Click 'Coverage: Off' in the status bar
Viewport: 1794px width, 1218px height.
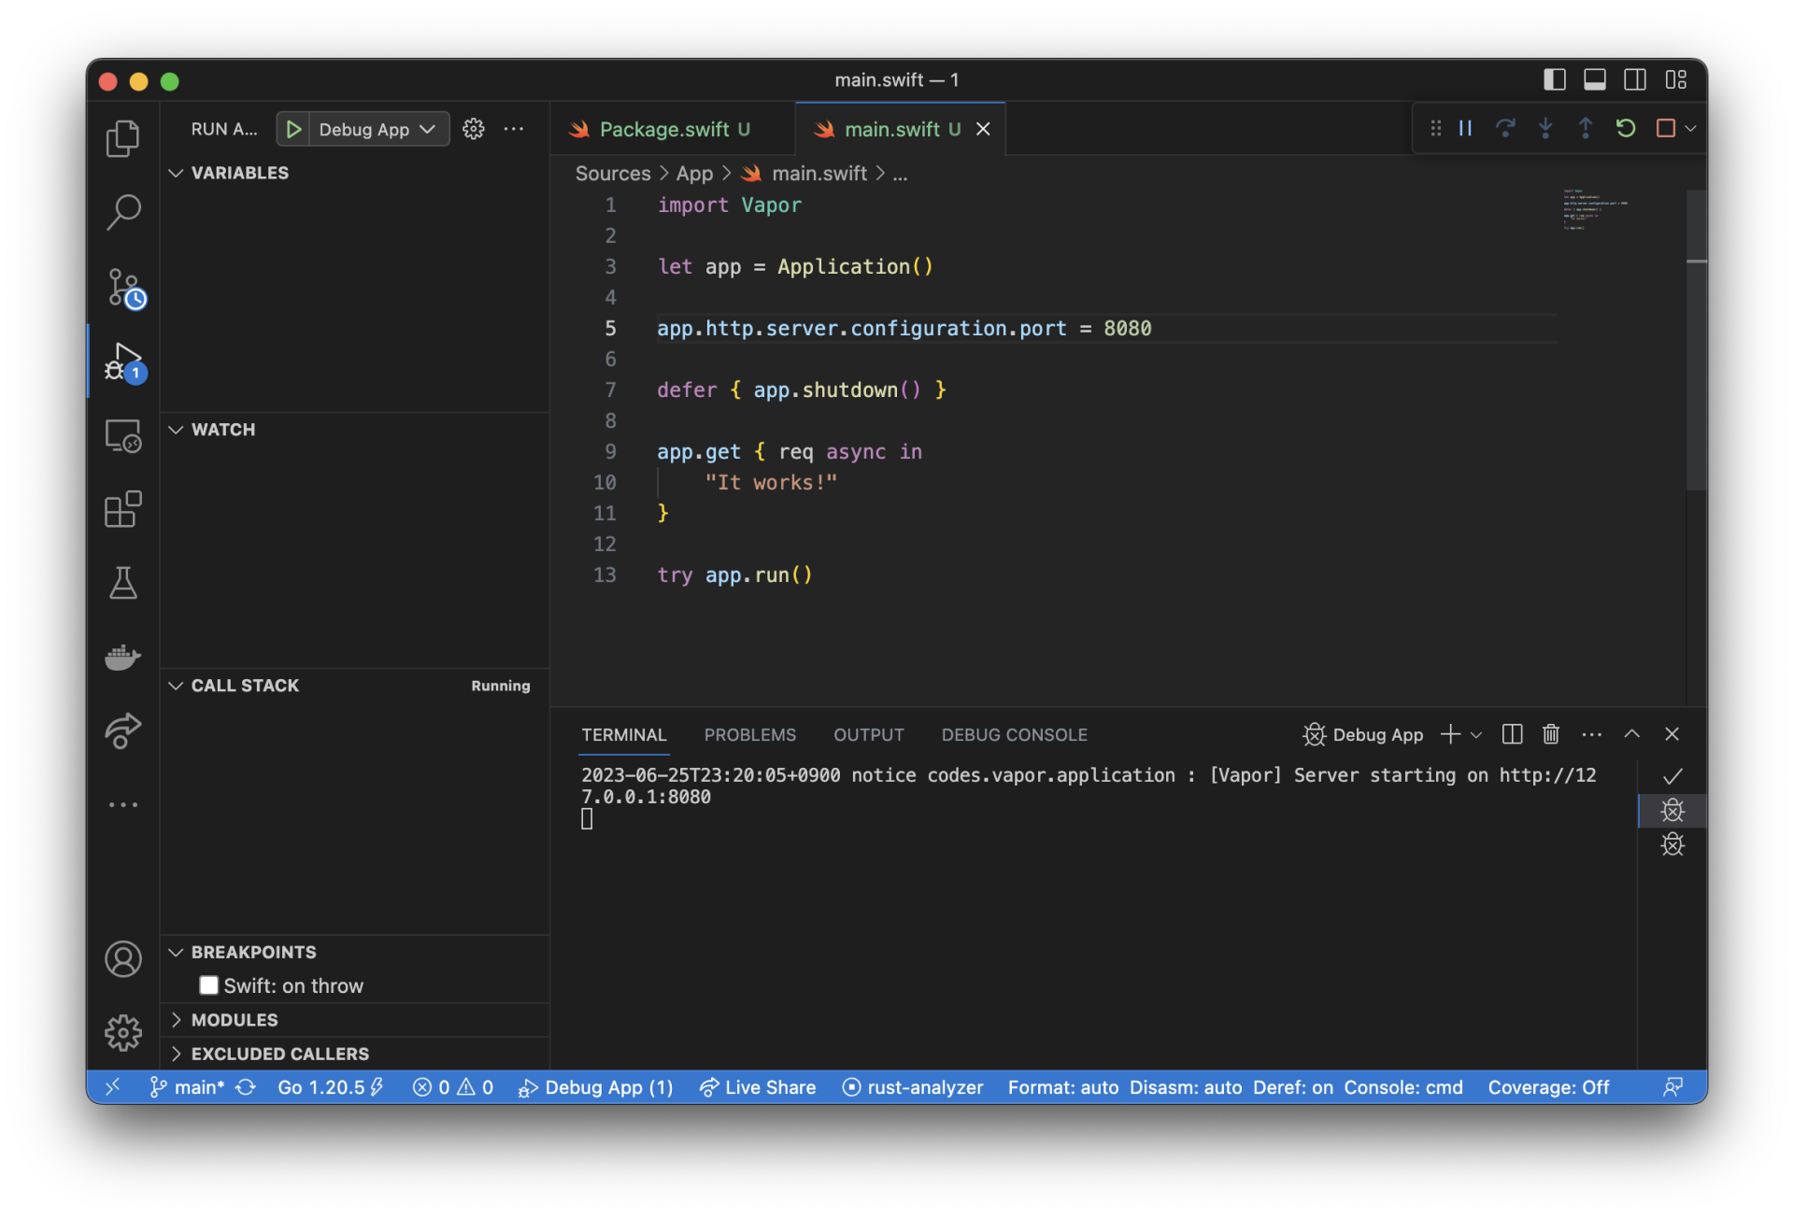(x=1547, y=1087)
